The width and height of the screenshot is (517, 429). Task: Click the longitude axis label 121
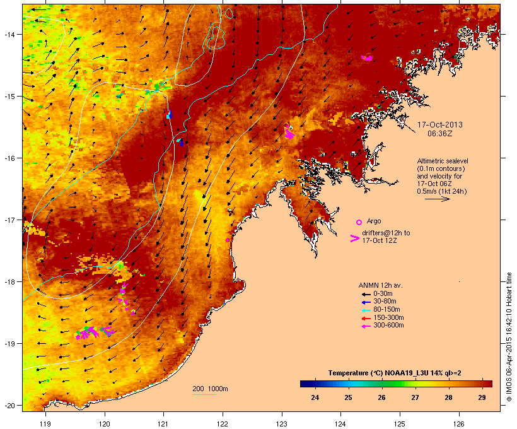point(163,424)
